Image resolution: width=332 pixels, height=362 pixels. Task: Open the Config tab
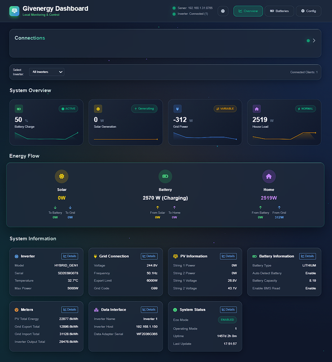coord(308,11)
